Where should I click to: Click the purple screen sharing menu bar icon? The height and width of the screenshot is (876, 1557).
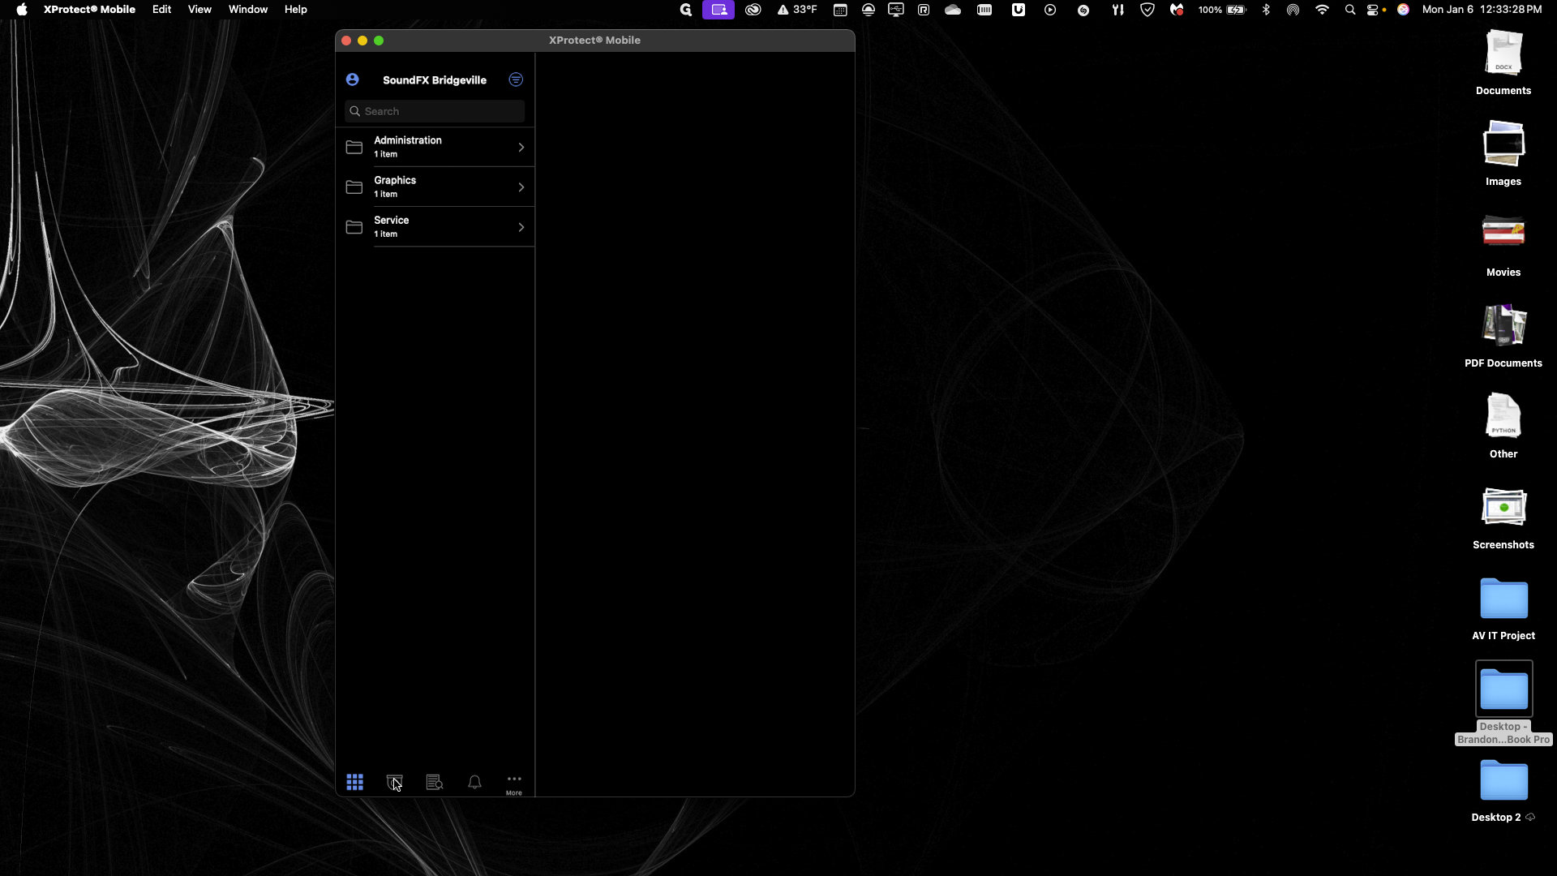(x=718, y=10)
